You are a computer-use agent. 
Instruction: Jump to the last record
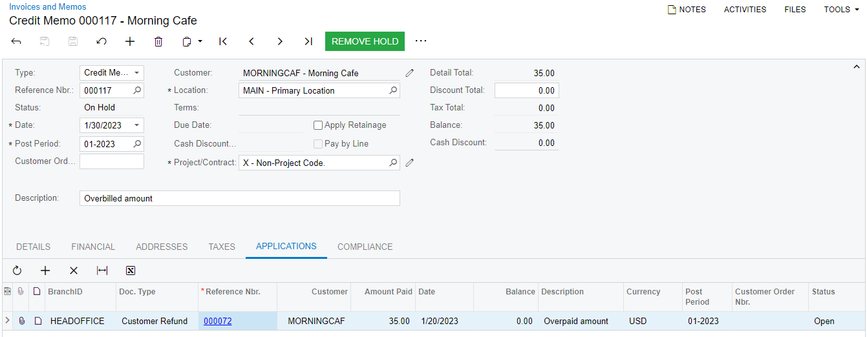[x=308, y=41]
